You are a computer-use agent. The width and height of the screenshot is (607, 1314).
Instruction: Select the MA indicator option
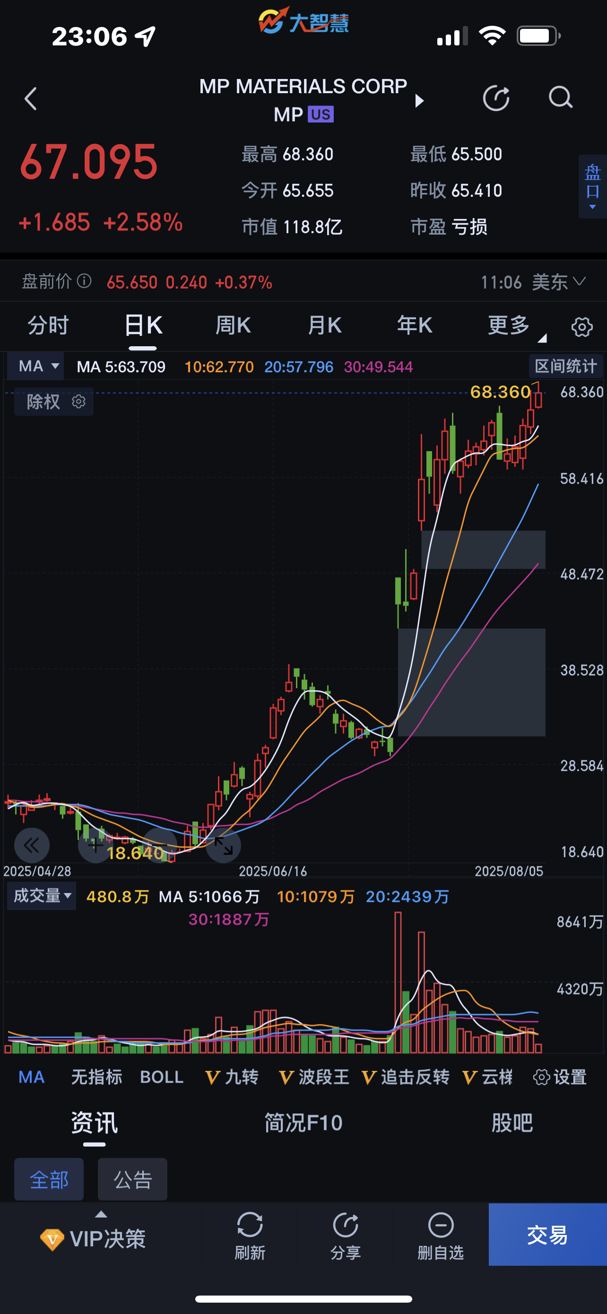pos(31,1077)
